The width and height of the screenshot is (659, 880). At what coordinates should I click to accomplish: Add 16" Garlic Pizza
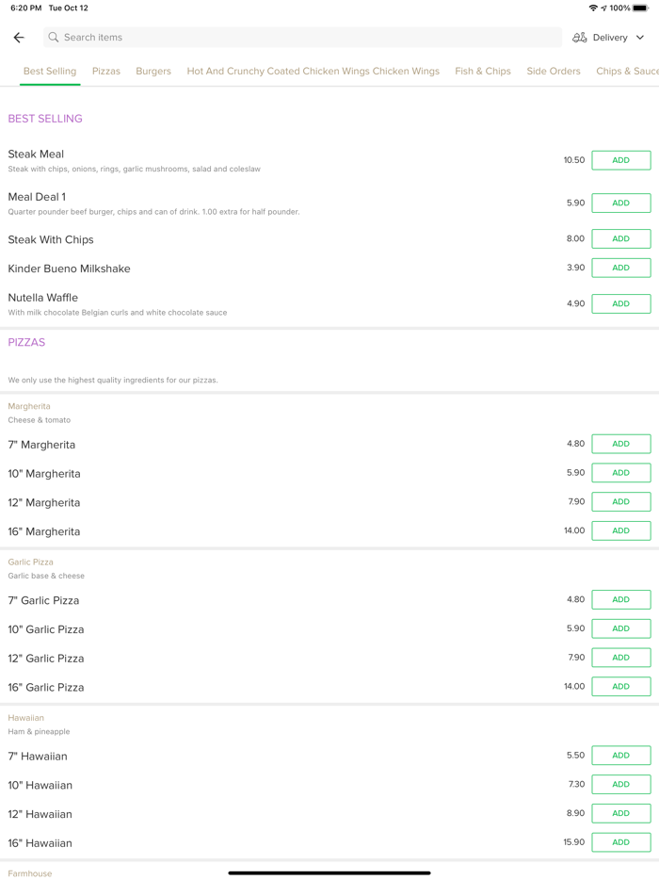pos(620,687)
